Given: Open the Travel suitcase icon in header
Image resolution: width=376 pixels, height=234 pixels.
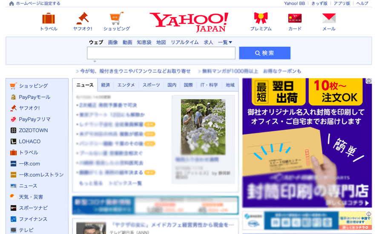Looking at the screenshot, I should point(49,18).
